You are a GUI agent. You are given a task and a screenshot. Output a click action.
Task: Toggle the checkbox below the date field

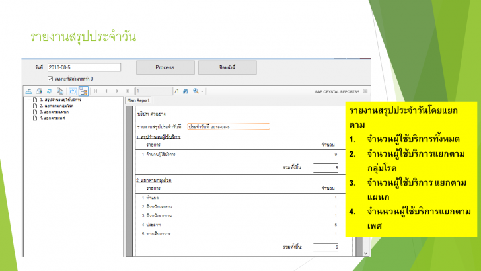50,79
